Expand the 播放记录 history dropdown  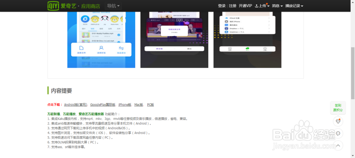294,6
